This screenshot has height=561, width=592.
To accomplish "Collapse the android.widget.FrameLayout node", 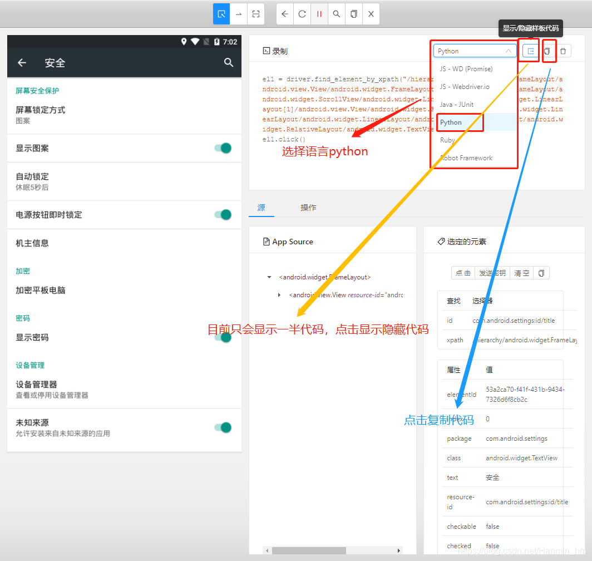I will tap(269, 277).
